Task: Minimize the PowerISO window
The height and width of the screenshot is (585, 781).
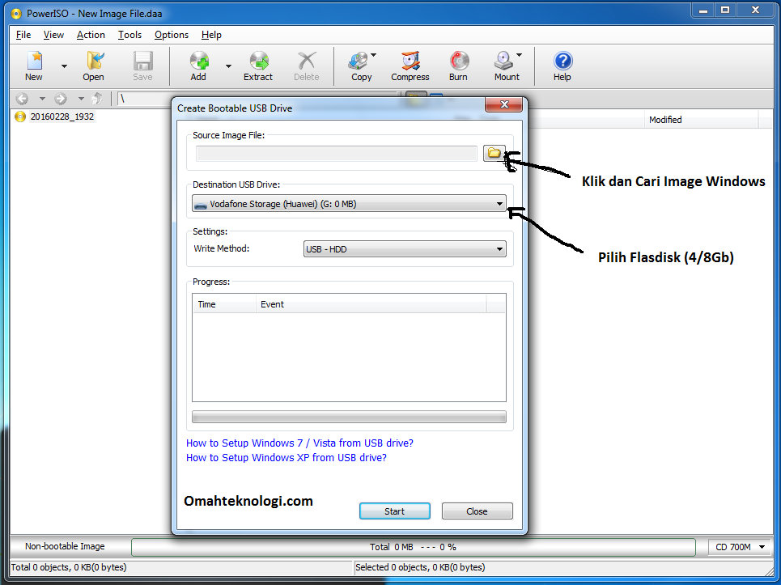Action: click(703, 10)
